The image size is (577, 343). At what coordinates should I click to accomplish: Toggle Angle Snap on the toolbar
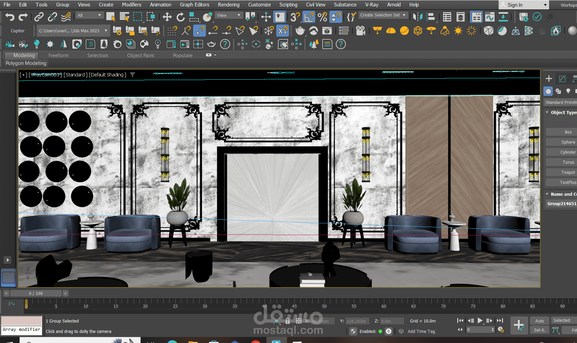pyautogui.click(x=309, y=17)
